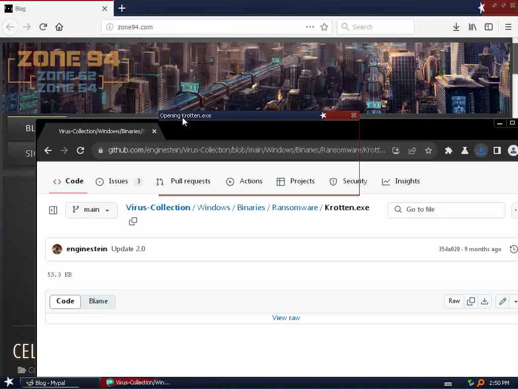Open a new tab in Mypal
Screen dimensions: 518x389
tap(122, 8)
